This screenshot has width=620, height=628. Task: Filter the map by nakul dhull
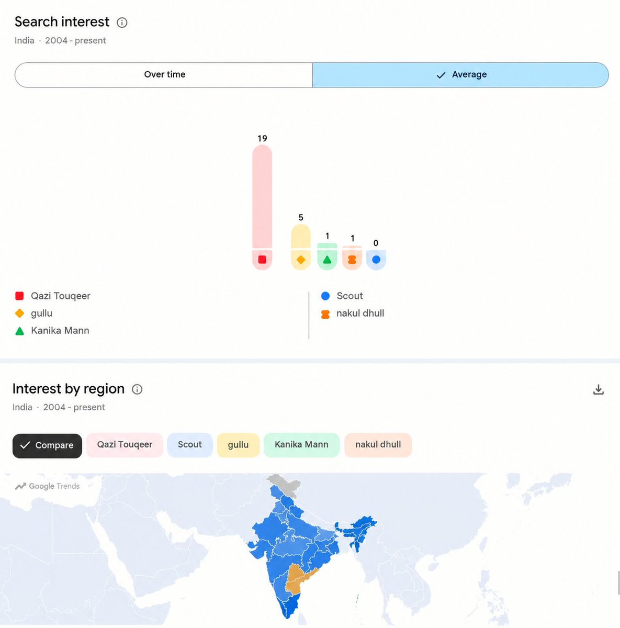pyautogui.click(x=378, y=445)
